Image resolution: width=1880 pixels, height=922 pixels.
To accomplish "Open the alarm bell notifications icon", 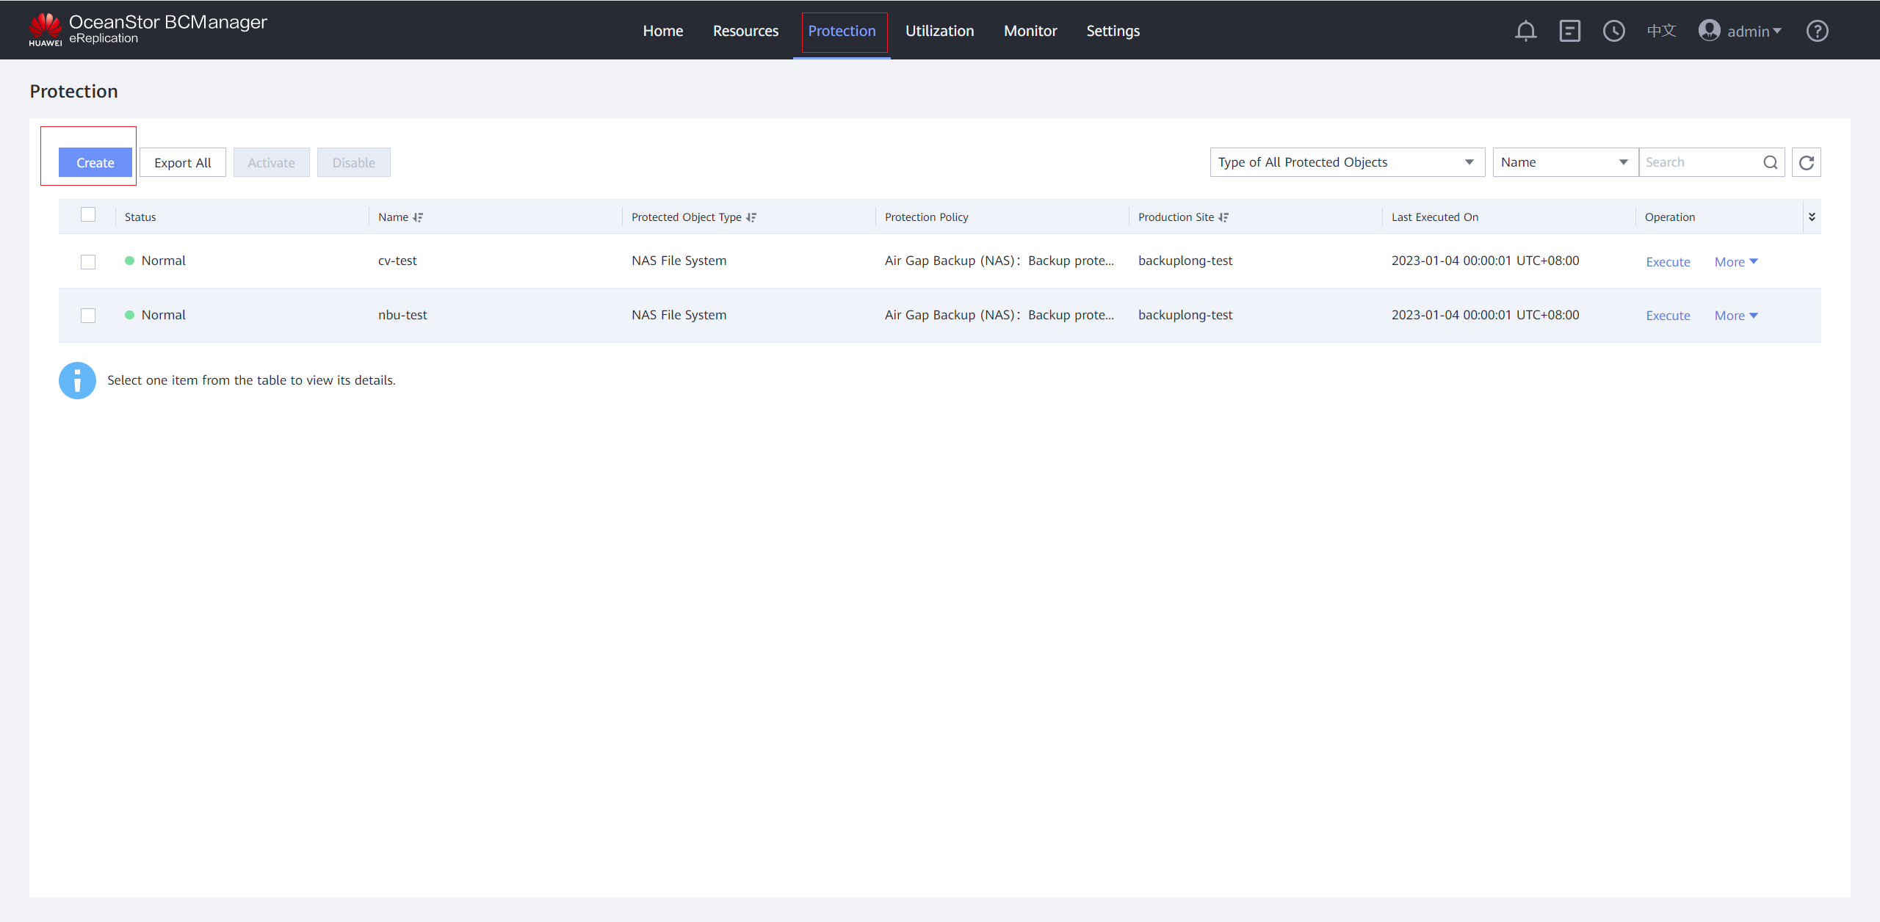I will point(1525,31).
